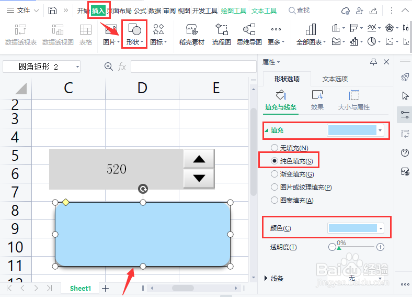Select 图案填充(A) option

click(x=292, y=201)
